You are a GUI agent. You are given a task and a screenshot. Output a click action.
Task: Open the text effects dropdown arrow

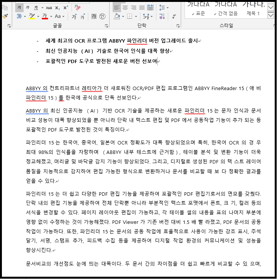point(25,17)
